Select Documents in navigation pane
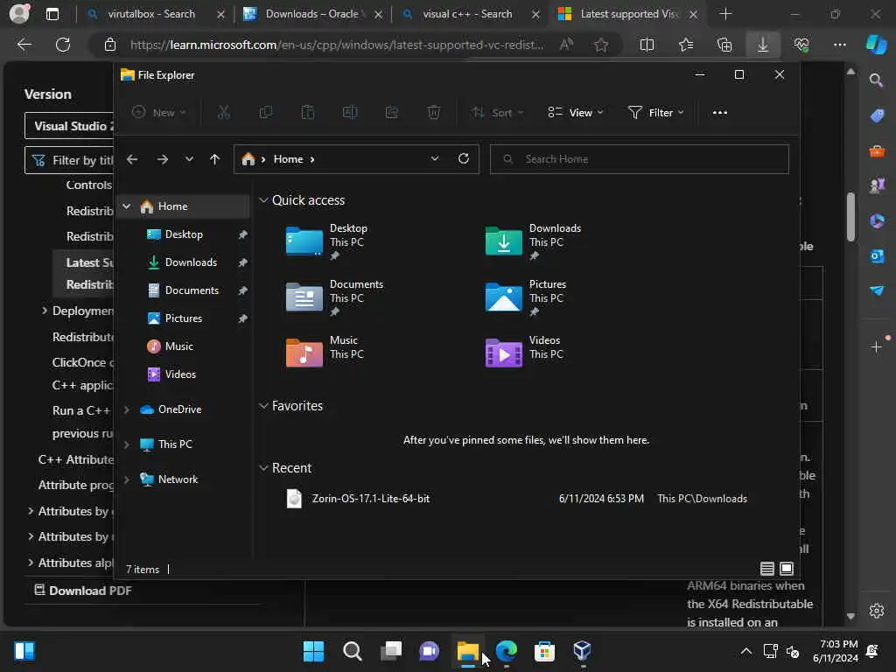896x672 pixels. [192, 290]
